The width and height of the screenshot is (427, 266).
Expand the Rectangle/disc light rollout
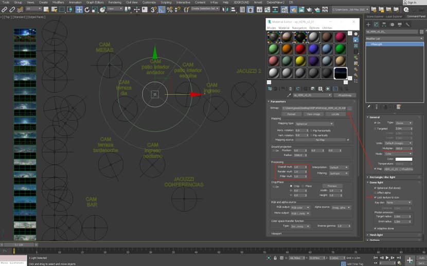[x=382, y=177]
